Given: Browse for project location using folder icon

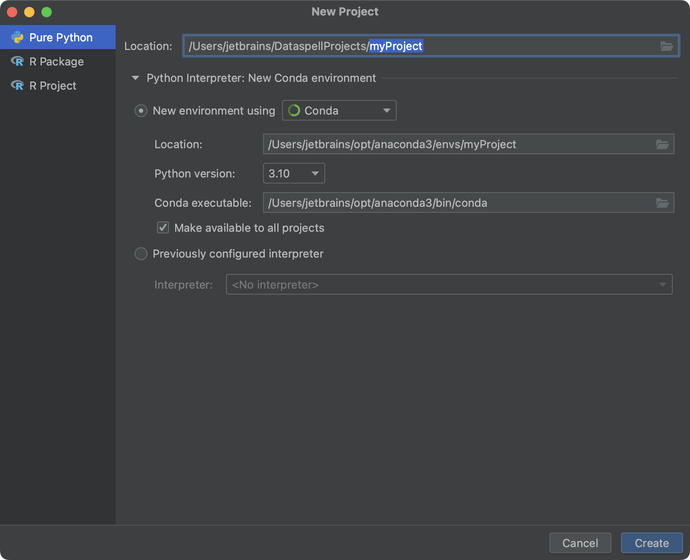Looking at the screenshot, I should tap(666, 46).
